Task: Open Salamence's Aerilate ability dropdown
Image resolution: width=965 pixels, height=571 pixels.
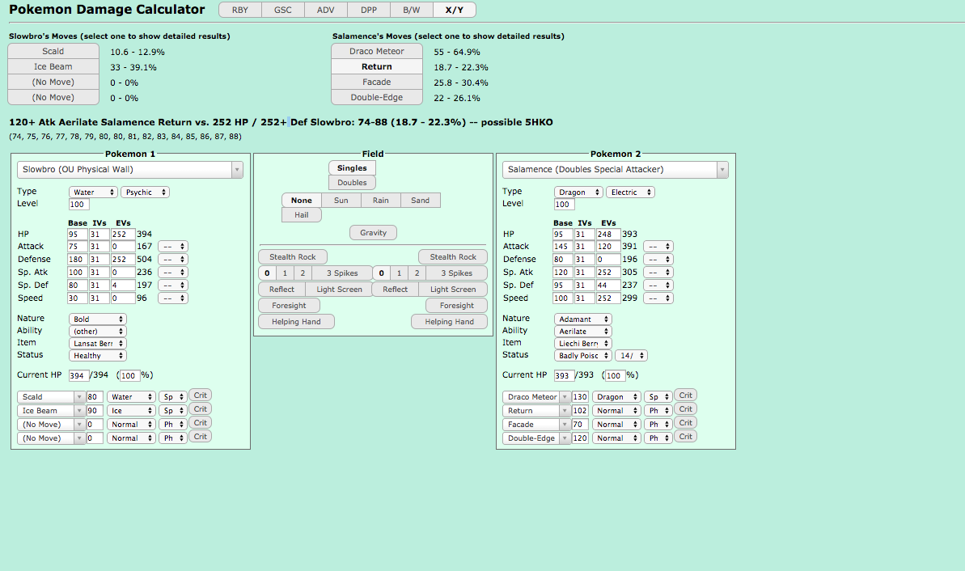Action: (583, 331)
